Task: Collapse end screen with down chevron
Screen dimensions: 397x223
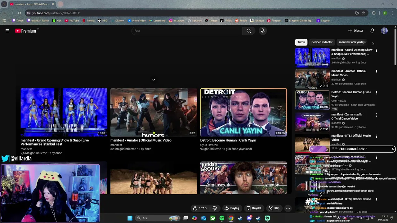Action: 154,80
